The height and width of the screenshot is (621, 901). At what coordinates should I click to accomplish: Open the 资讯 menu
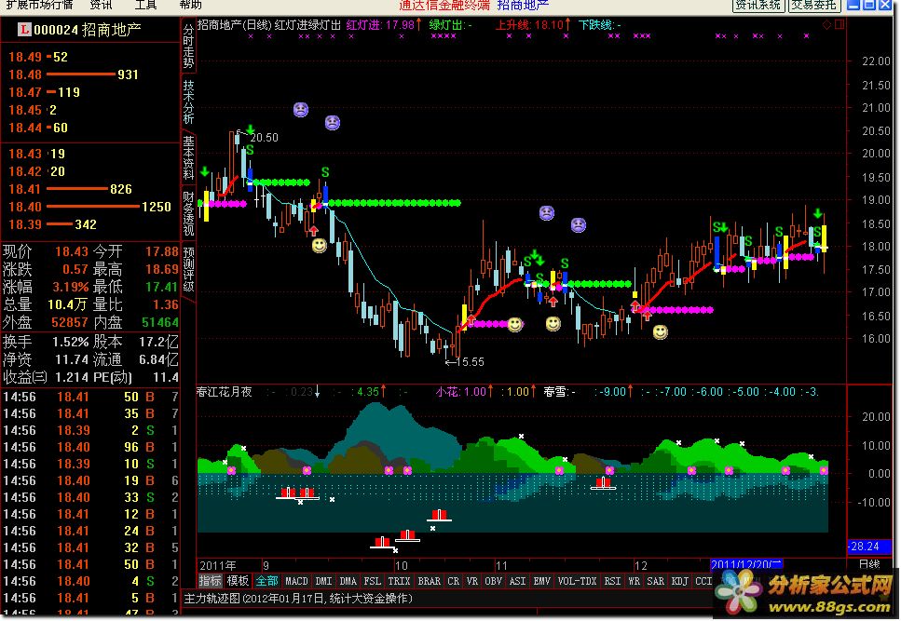[102, 6]
